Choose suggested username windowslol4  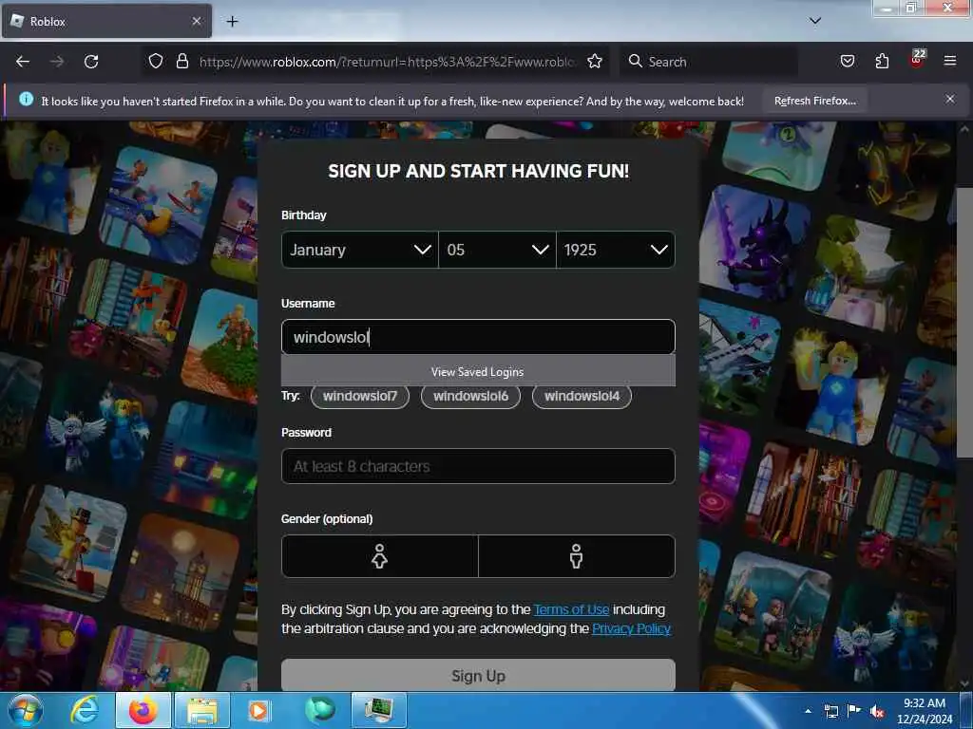(x=582, y=396)
